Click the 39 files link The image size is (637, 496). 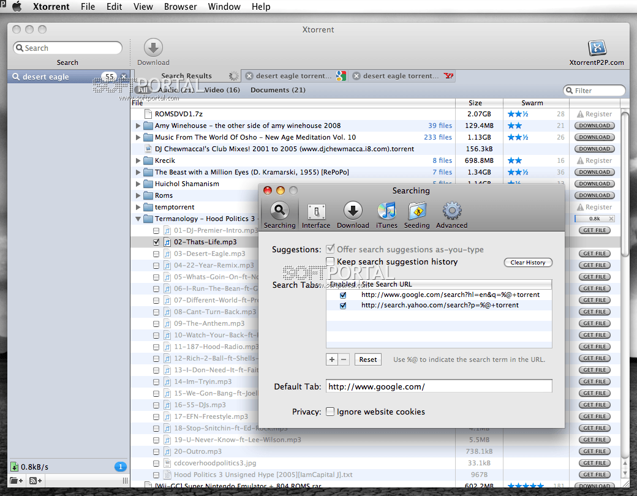point(440,126)
